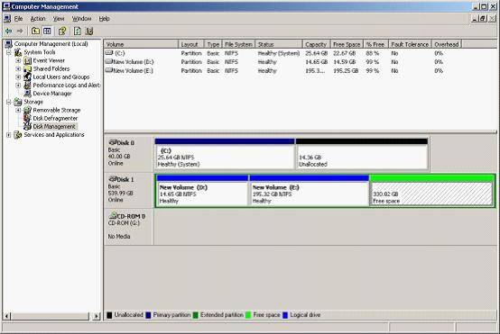This screenshot has width=500, height=334.
Task: Click the Disk Management icon in tree
Action: 28,127
